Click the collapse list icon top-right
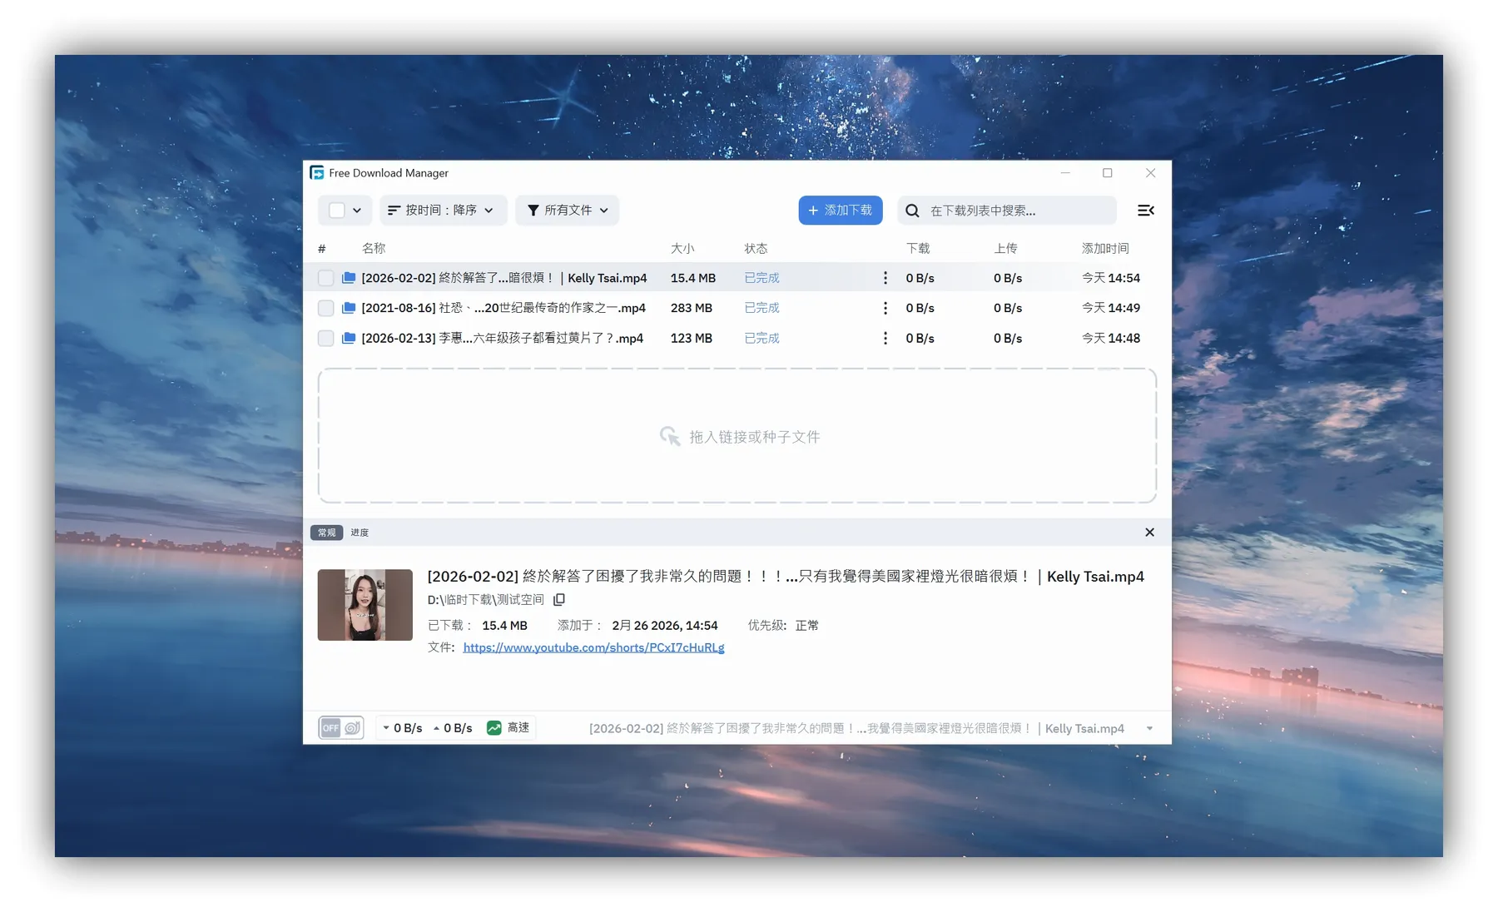 click(x=1146, y=210)
